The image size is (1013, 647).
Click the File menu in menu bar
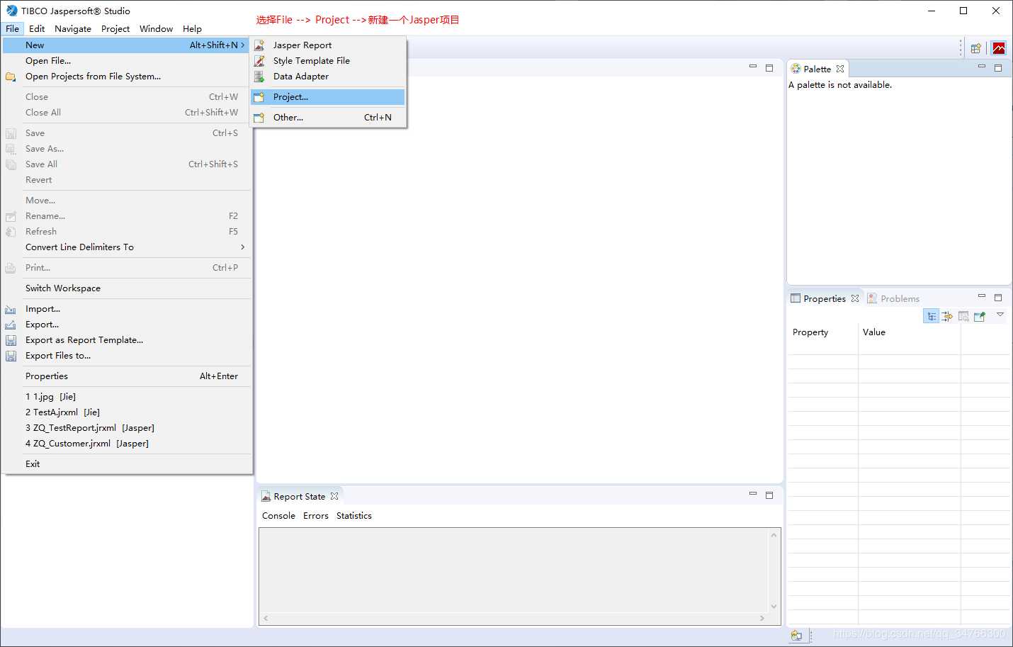click(13, 29)
